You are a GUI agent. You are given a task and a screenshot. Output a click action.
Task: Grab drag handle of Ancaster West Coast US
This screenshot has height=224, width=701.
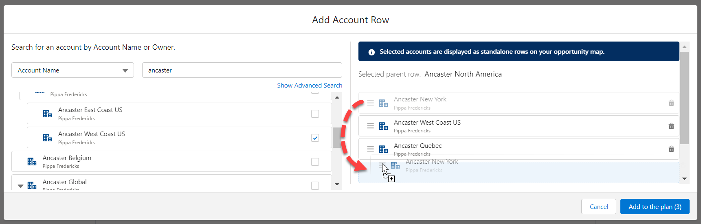(370, 126)
